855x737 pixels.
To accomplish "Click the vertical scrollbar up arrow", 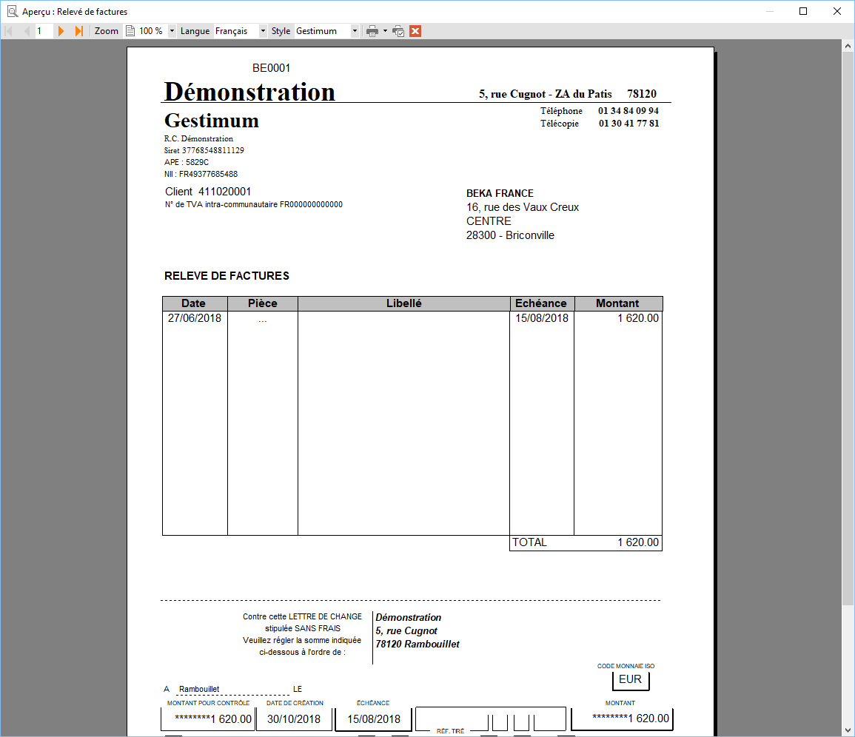I will coord(848,47).
